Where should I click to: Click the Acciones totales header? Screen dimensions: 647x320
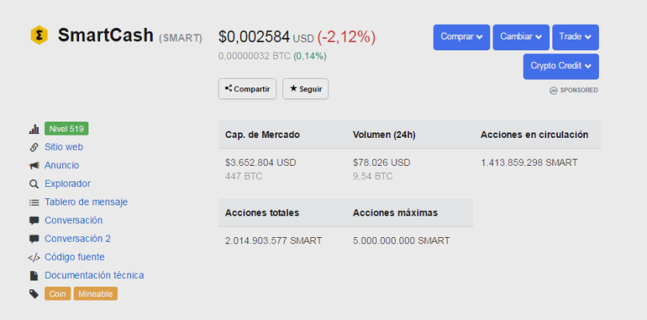262,213
